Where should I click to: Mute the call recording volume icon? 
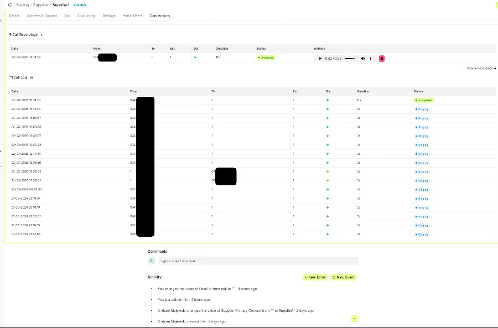click(363, 58)
